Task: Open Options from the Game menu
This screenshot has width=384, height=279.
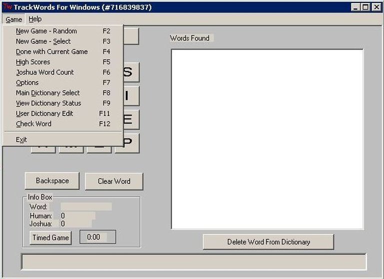Action: coord(27,82)
